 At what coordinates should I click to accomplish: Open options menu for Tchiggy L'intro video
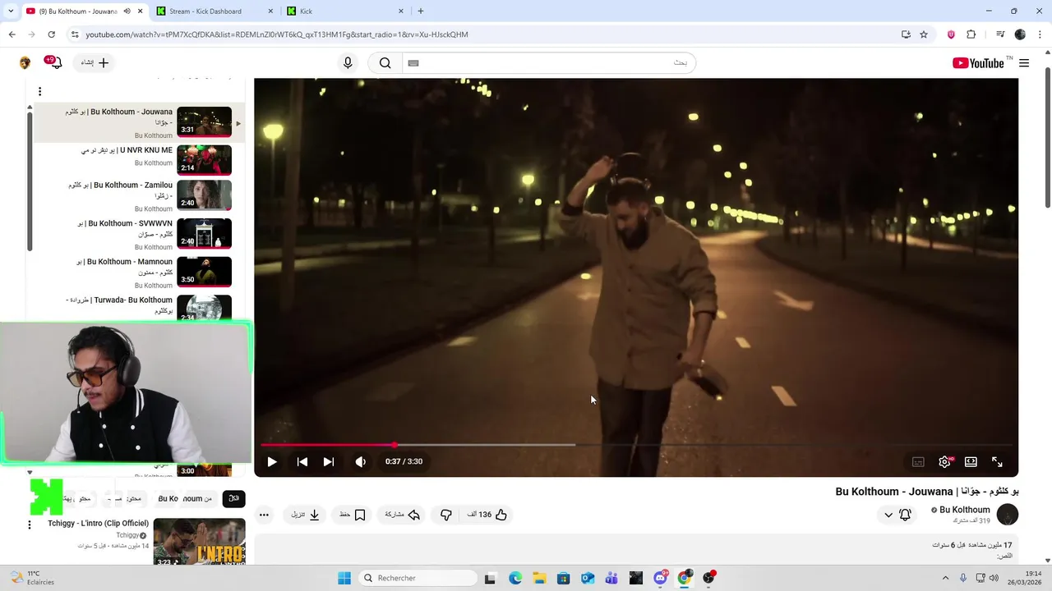pos(30,525)
